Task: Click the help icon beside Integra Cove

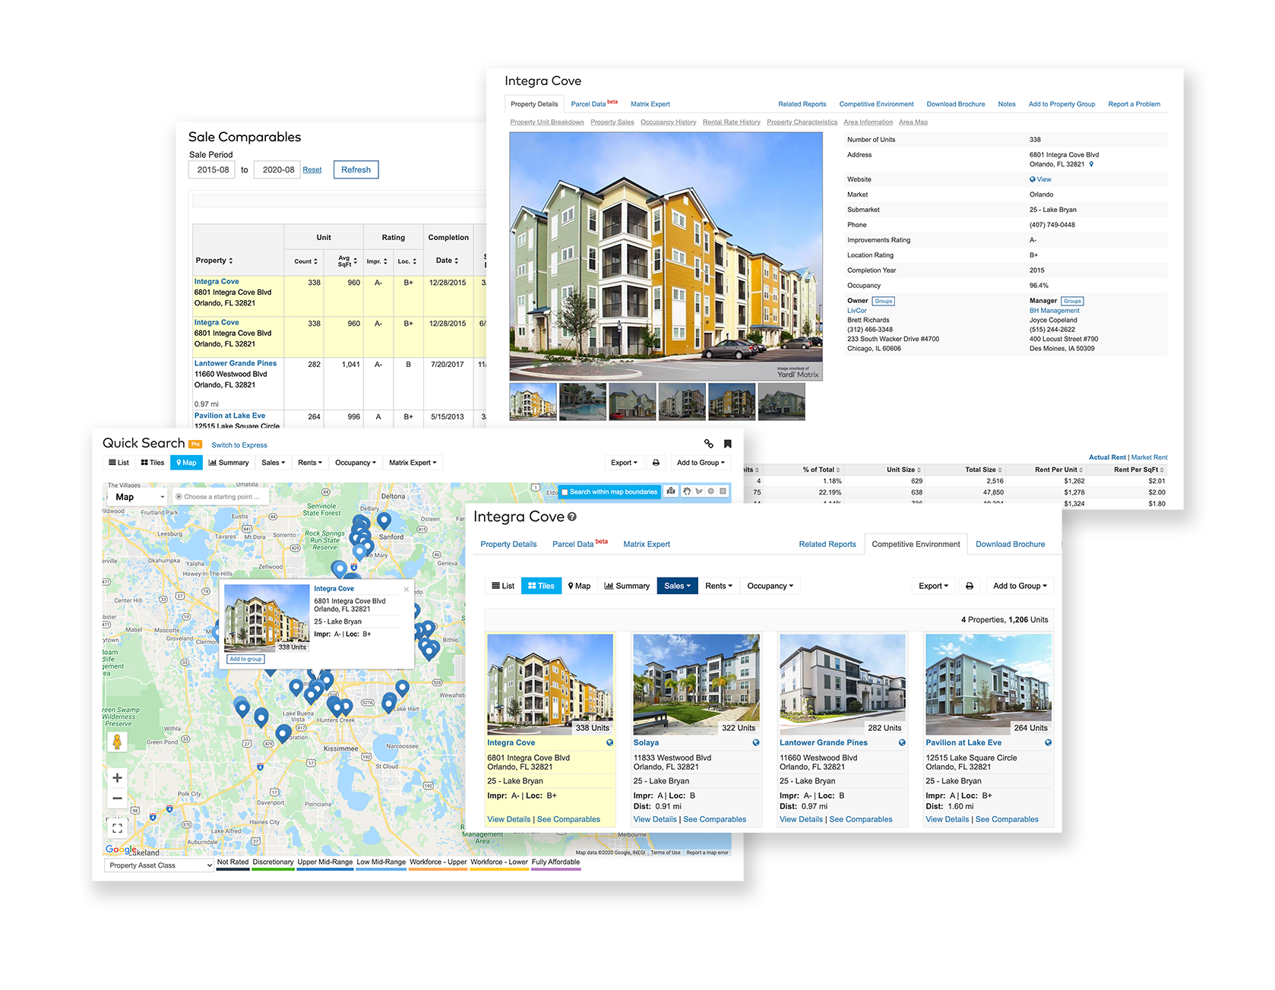Action: coord(572,517)
